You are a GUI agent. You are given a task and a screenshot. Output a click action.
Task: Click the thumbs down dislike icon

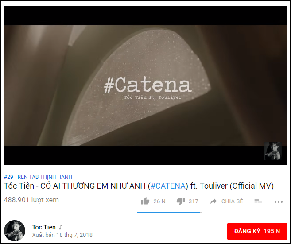tap(181, 201)
